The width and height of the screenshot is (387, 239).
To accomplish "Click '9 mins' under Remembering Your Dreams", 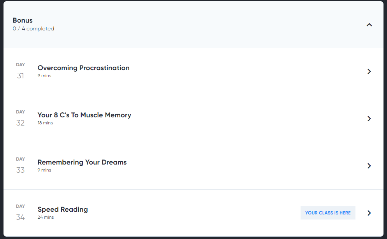I will [44, 170].
